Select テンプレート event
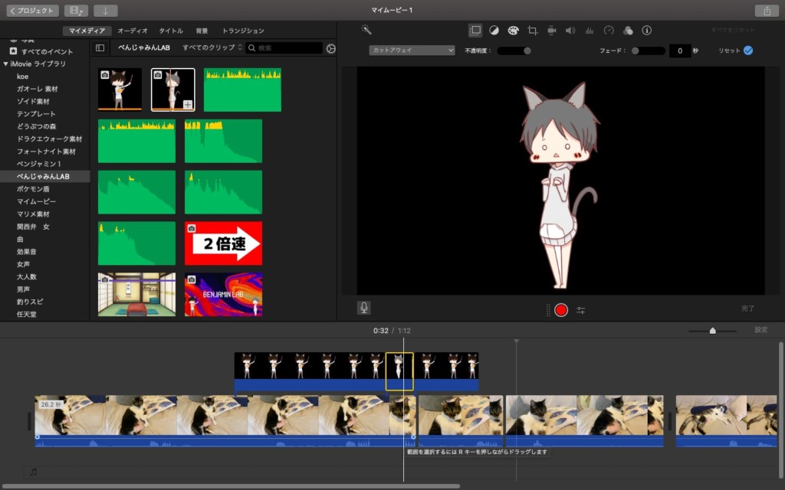 click(x=36, y=114)
